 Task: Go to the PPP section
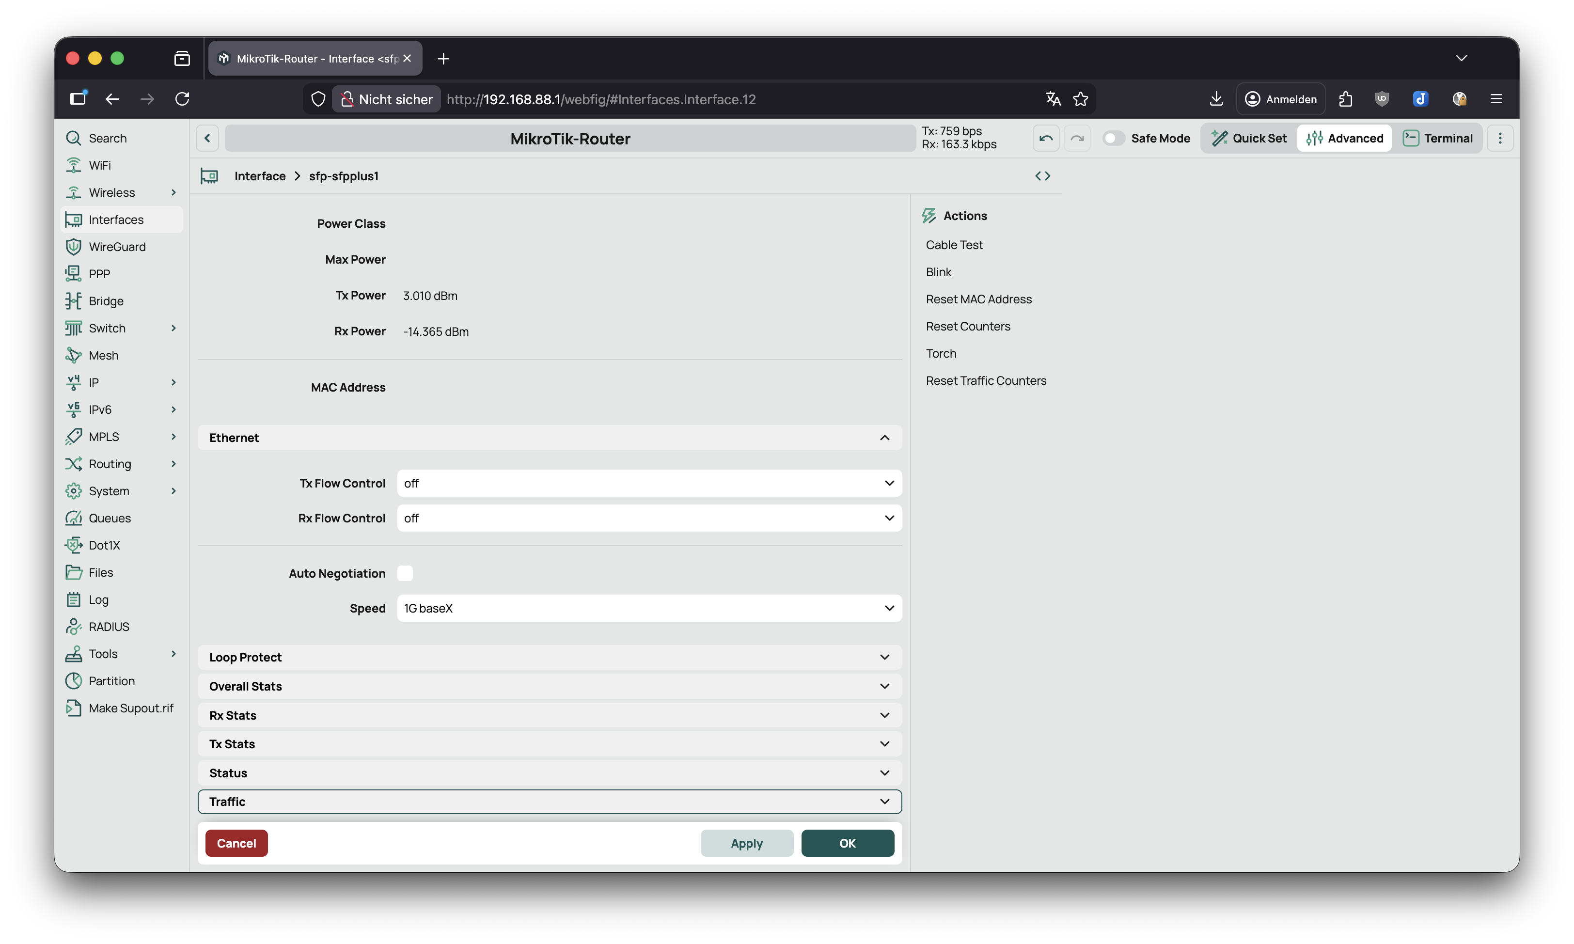pos(122,273)
